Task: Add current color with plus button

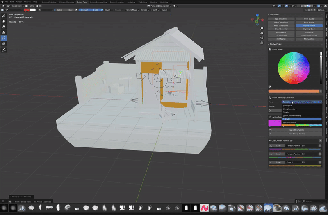Action: pos(321,91)
